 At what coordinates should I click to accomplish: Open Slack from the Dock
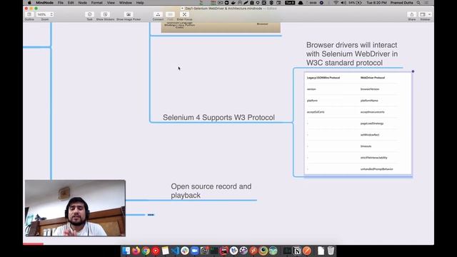(x=185, y=251)
